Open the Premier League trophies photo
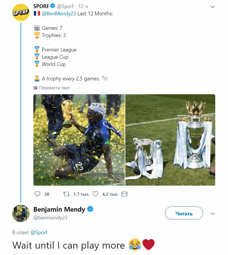The width and height of the screenshot is (228, 255). 170,140
